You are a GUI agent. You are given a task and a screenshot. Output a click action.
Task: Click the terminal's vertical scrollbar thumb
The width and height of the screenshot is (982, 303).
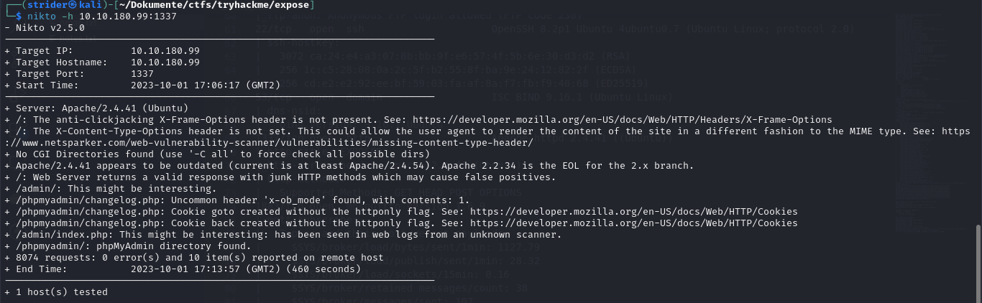(978, 263)
